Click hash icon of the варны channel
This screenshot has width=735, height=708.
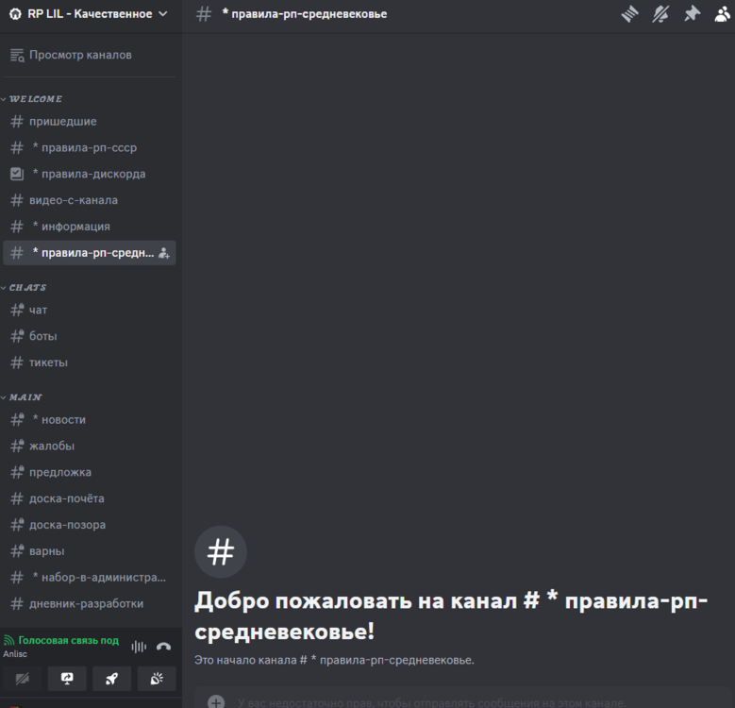coord(17,551)
